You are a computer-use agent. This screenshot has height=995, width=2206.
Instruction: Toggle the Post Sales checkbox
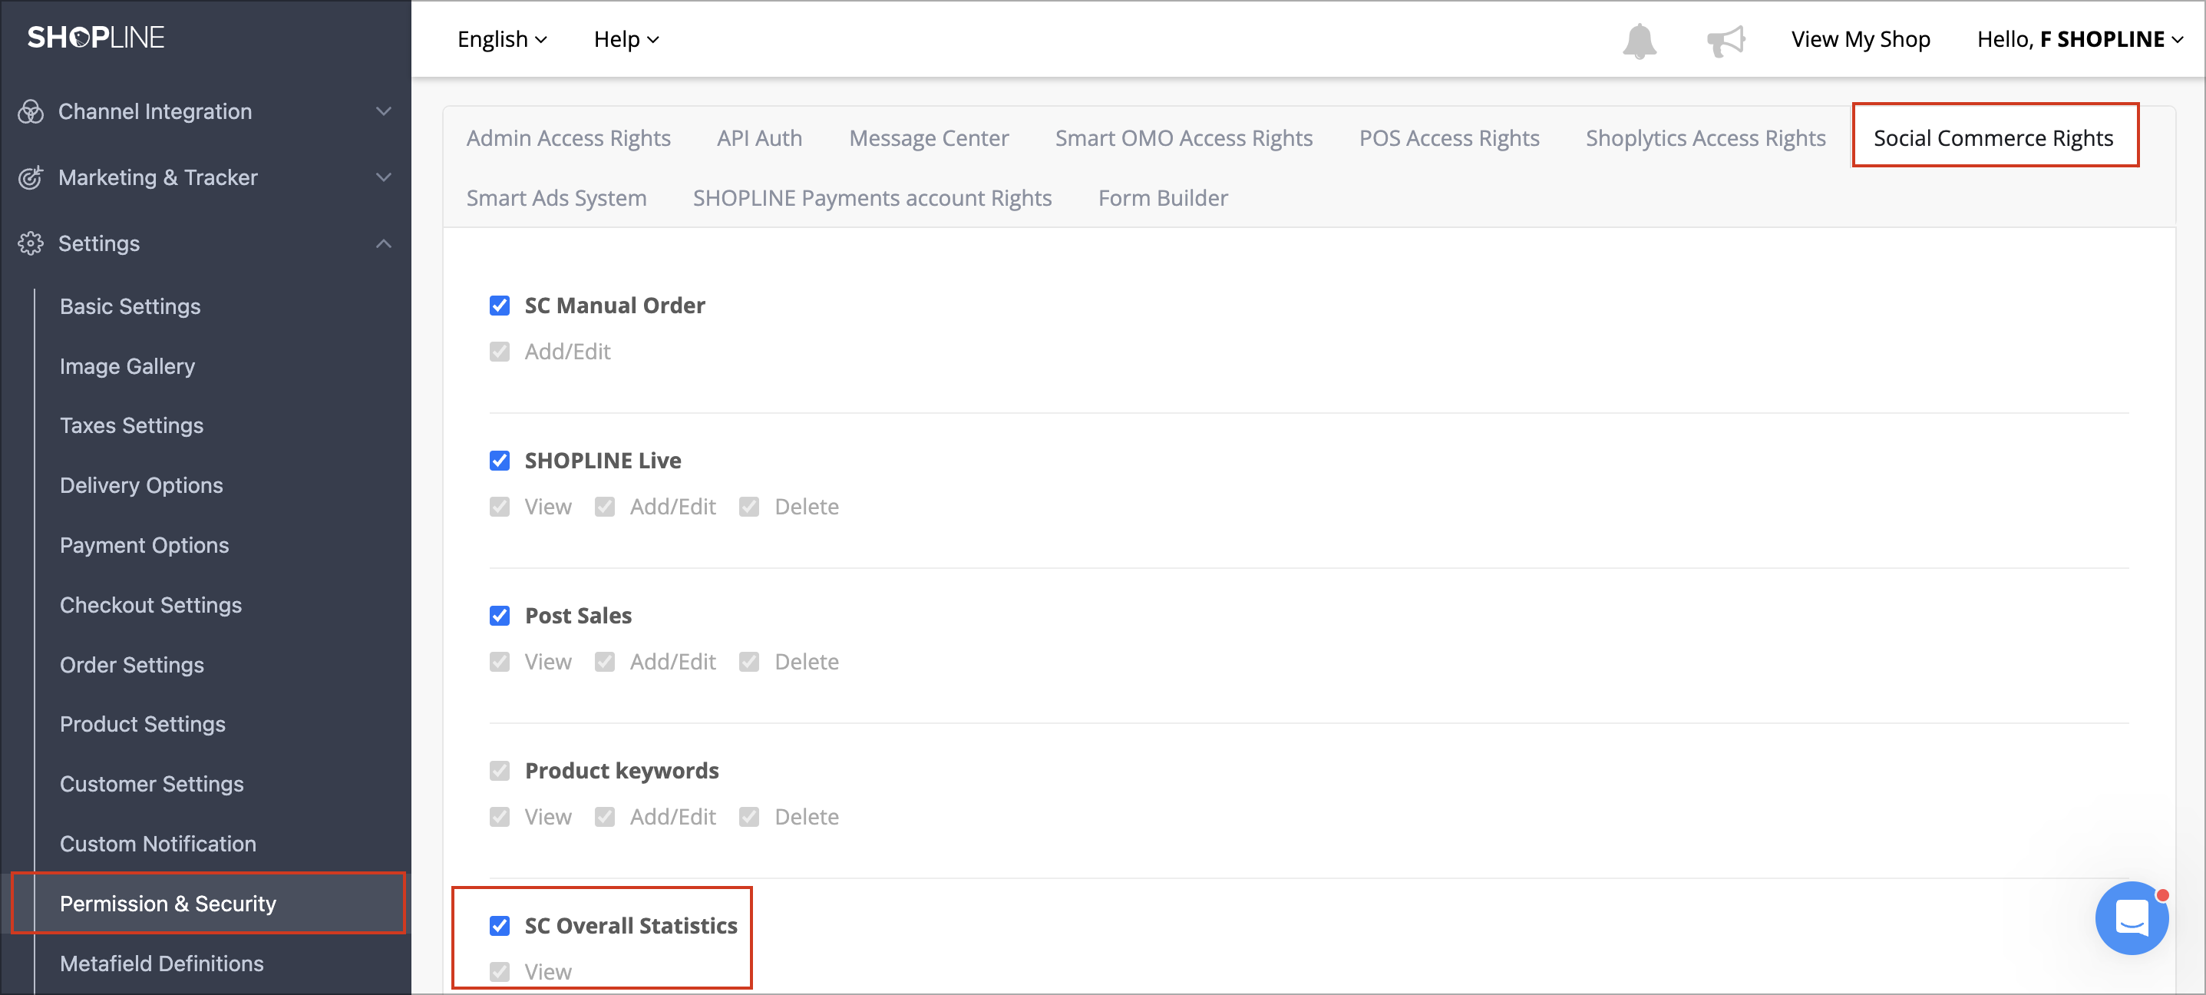(x=499, y=616)
